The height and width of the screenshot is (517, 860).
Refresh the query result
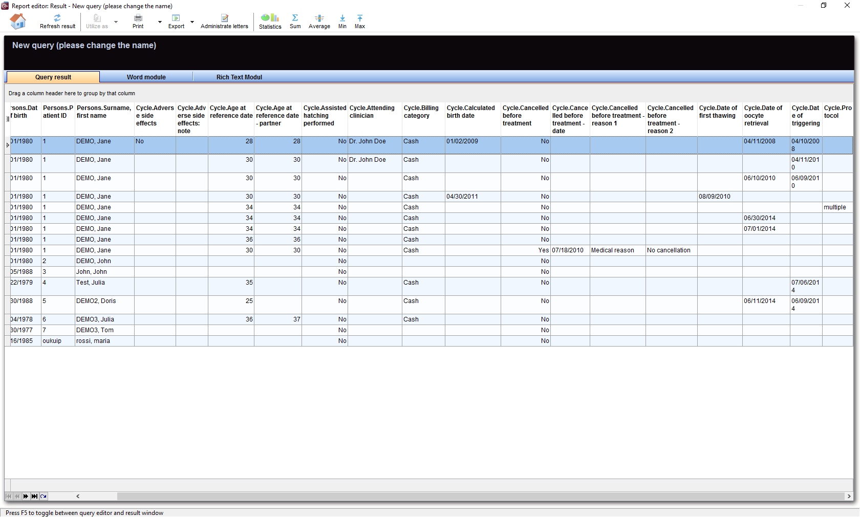[x=57, y=21]
